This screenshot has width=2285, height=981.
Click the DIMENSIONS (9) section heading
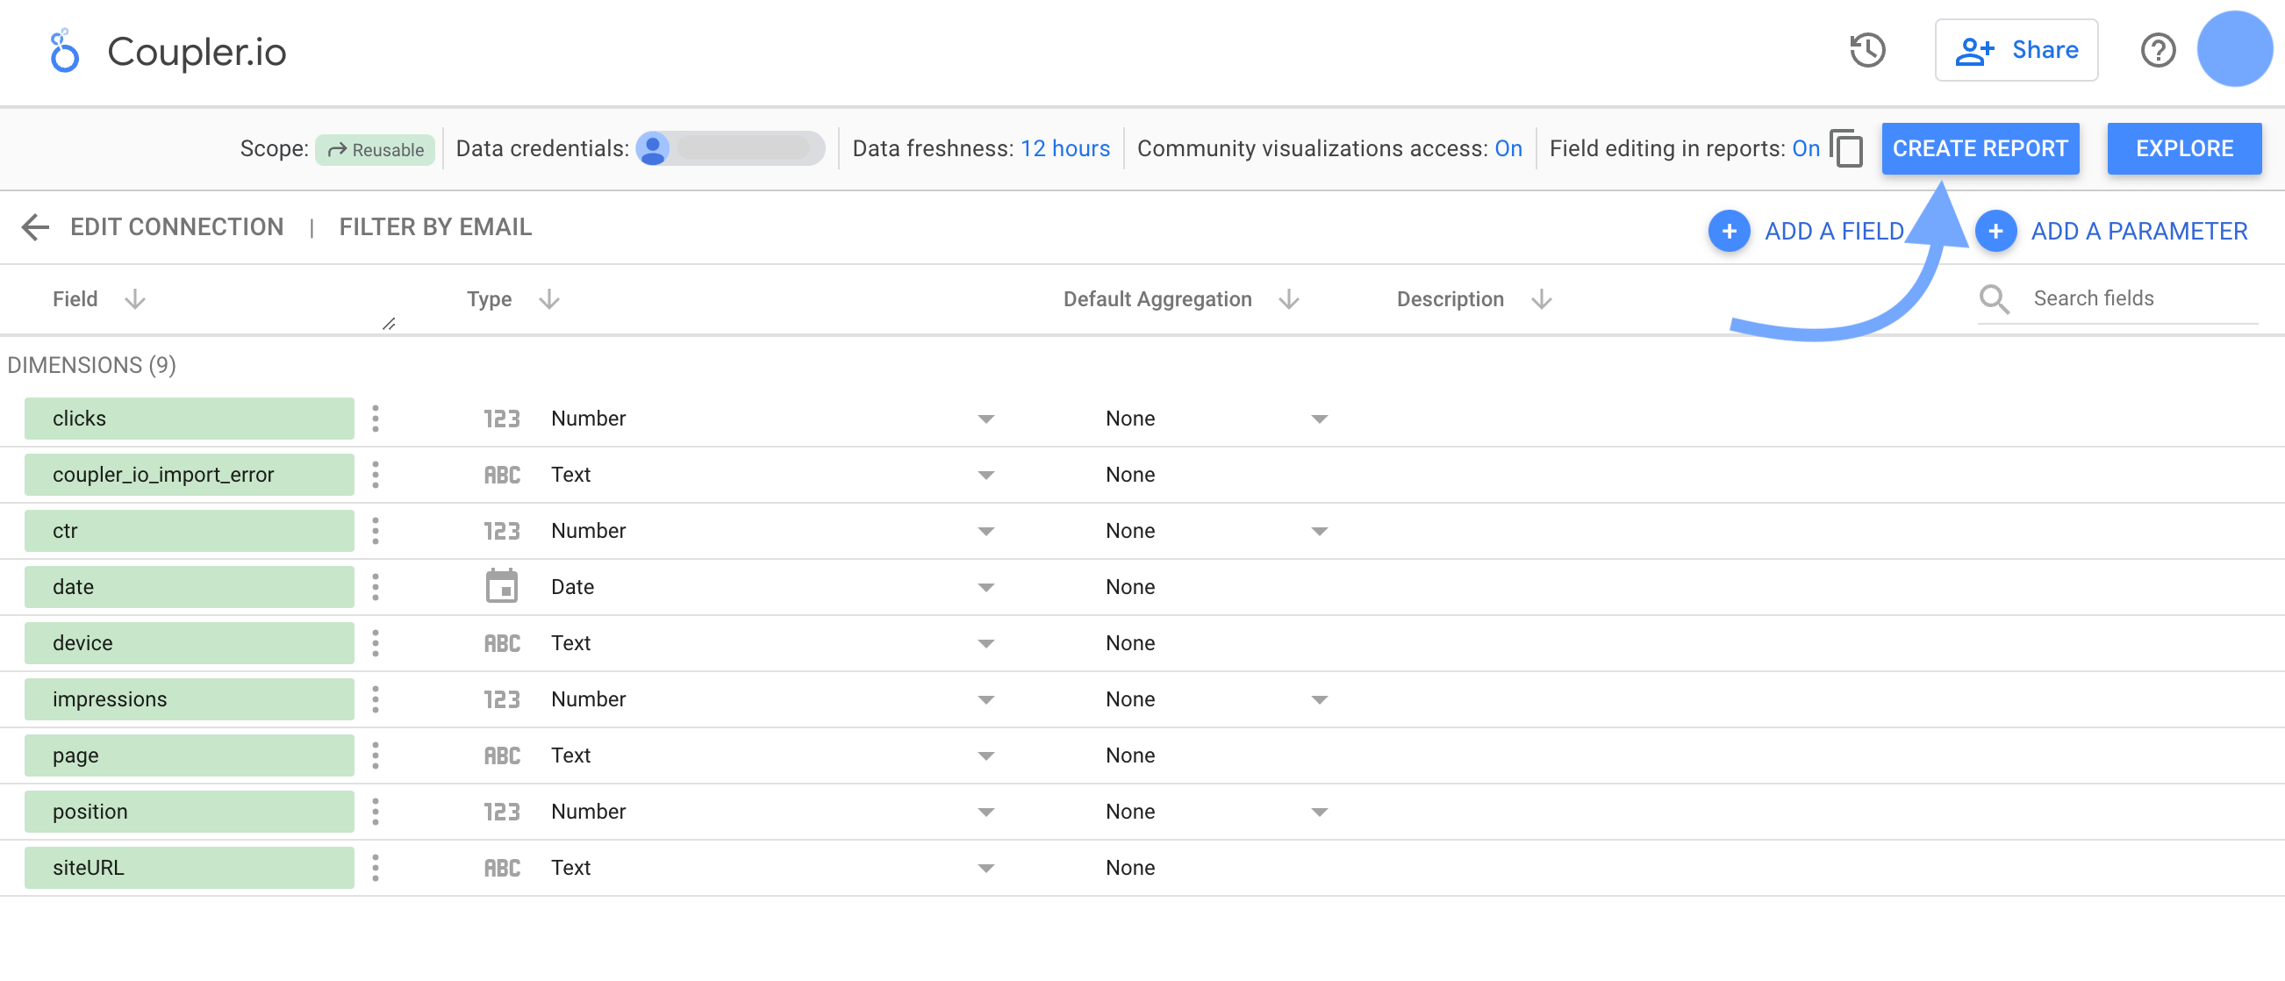(91, 365)
